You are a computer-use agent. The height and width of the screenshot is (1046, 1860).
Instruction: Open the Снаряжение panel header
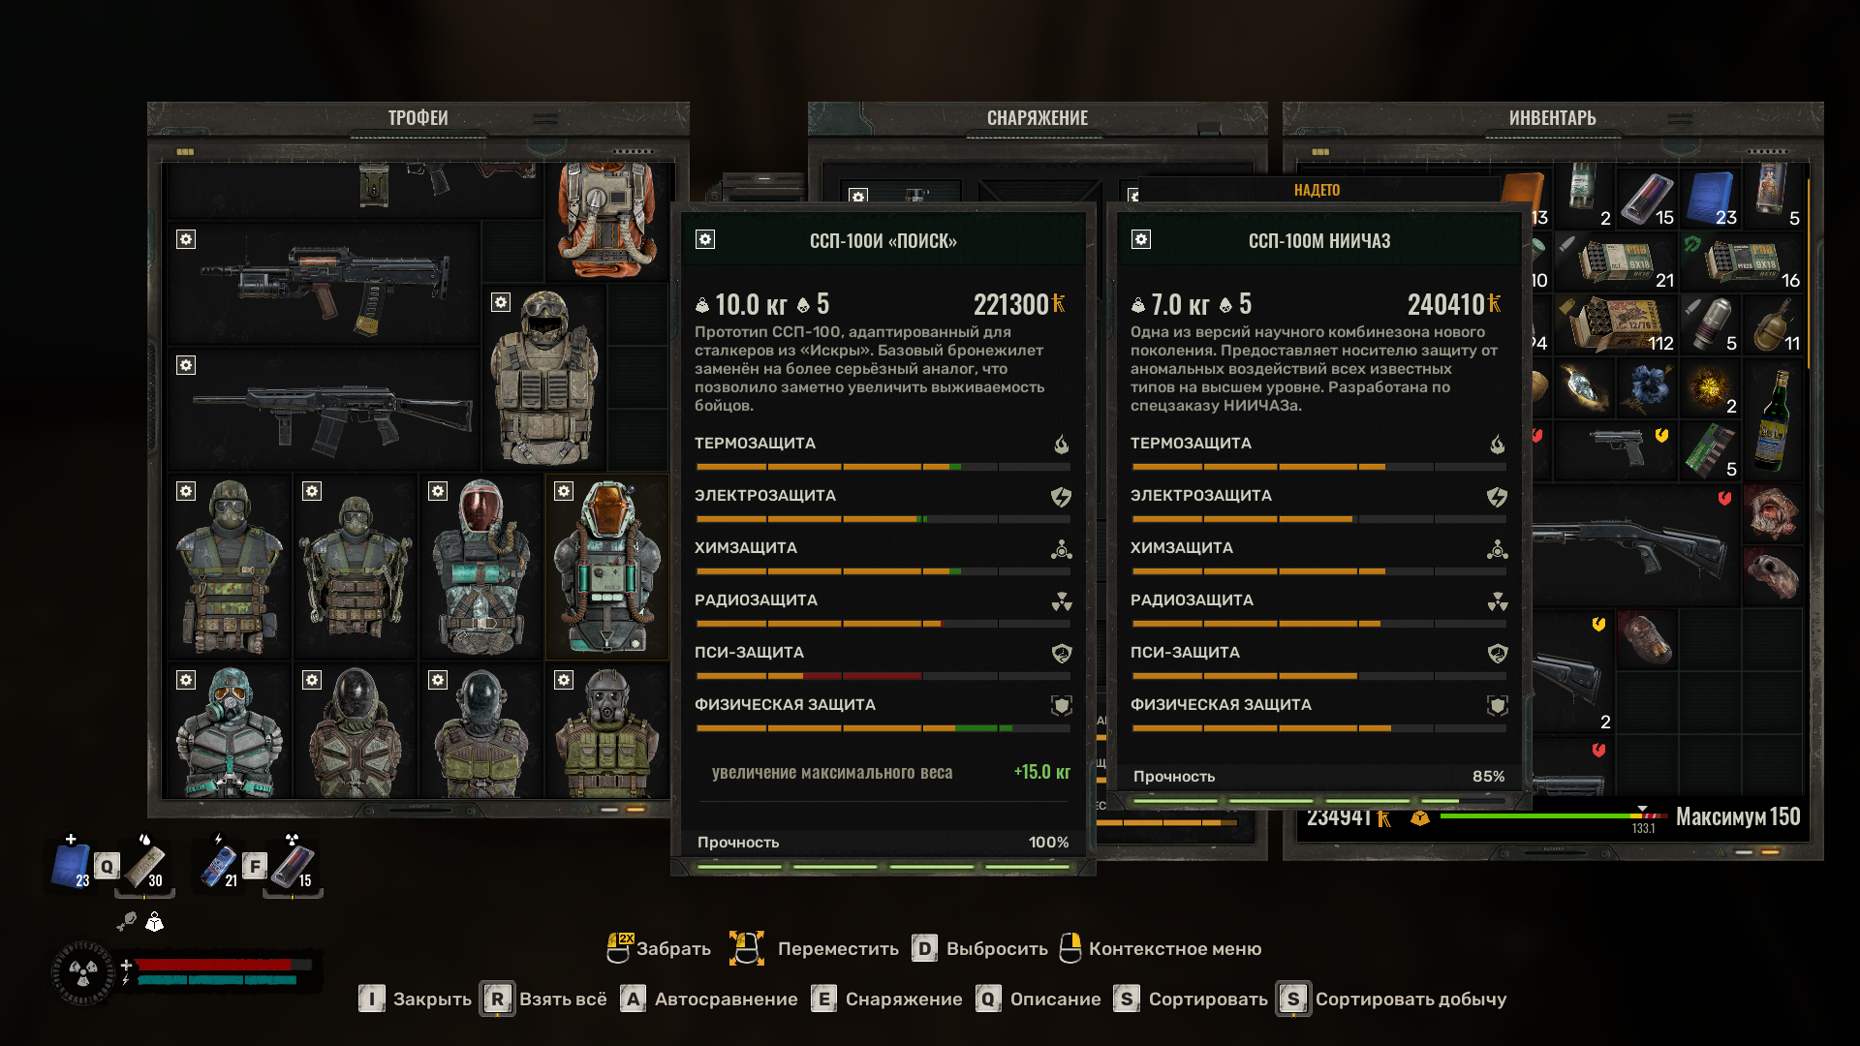1037,118
